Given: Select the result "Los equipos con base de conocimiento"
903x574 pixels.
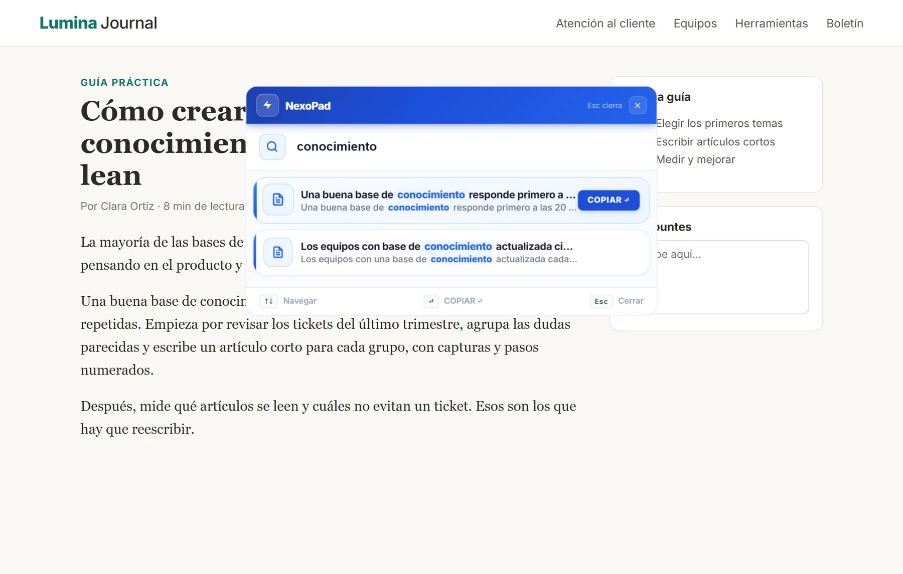Looking at the screenshot, I should (x=452, y=252).
